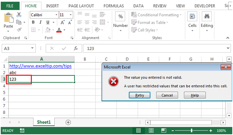The image size is (233, 135).
Task: Click the Increase Indent icon
Action: tap(87, 30)
